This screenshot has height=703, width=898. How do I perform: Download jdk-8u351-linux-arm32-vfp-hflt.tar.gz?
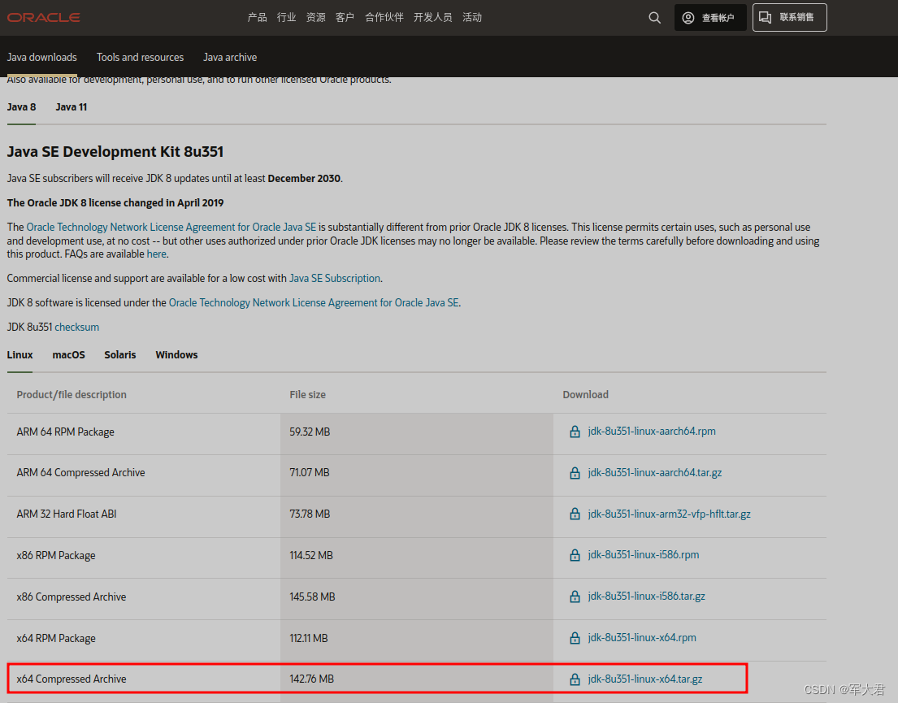point(670,514)
